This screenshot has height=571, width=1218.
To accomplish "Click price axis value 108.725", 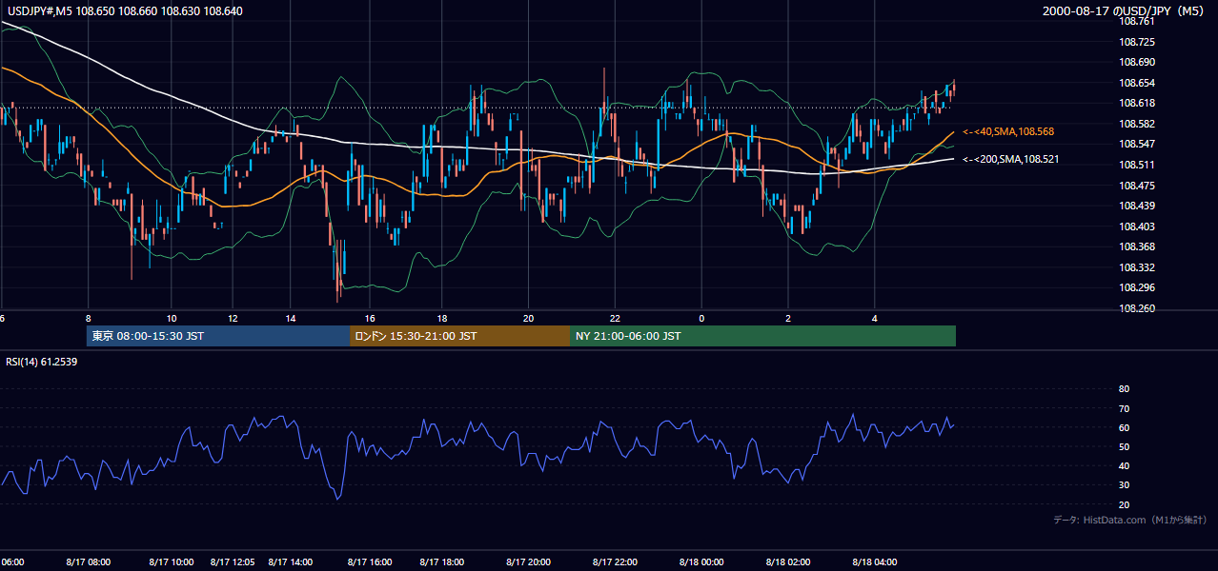I will coord(1136,42).
